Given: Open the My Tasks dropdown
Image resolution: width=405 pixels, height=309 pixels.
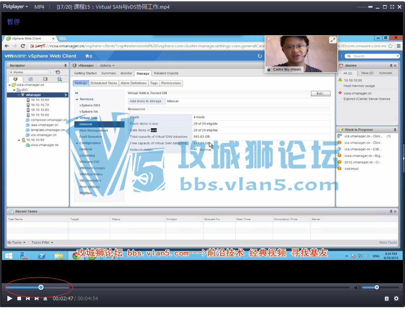Looking at the screenshot, I should tap(16, 243).
